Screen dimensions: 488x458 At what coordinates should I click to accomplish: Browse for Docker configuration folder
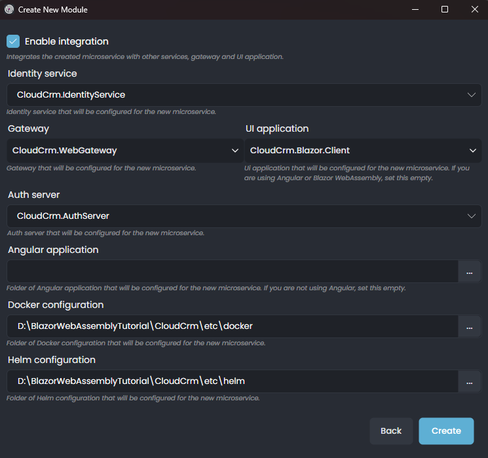coord(469,326)
